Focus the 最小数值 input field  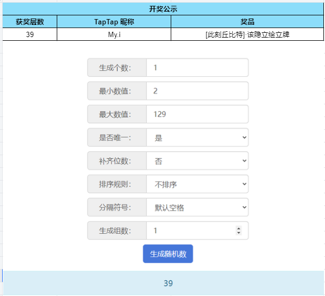click(197, 91)
